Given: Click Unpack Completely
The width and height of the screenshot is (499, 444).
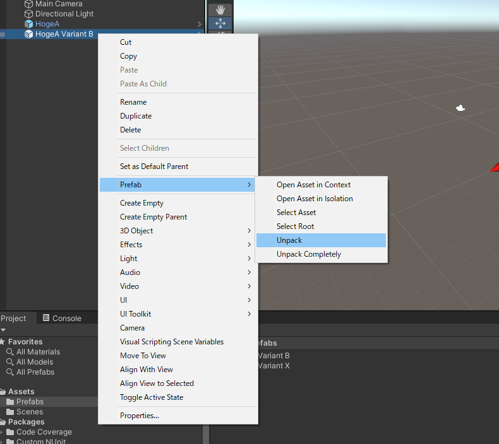Looking at the screenshot, I should click(x=321, y=254).
